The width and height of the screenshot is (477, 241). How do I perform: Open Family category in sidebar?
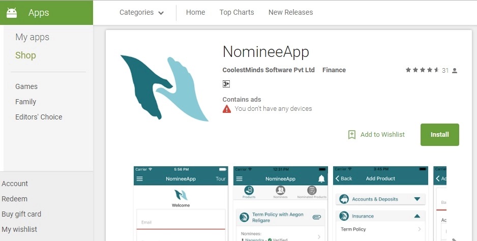(25, 102)
